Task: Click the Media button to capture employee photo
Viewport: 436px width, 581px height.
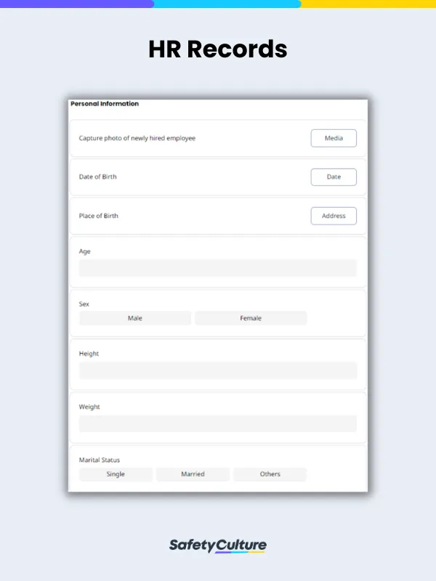Action: point(334,138)
